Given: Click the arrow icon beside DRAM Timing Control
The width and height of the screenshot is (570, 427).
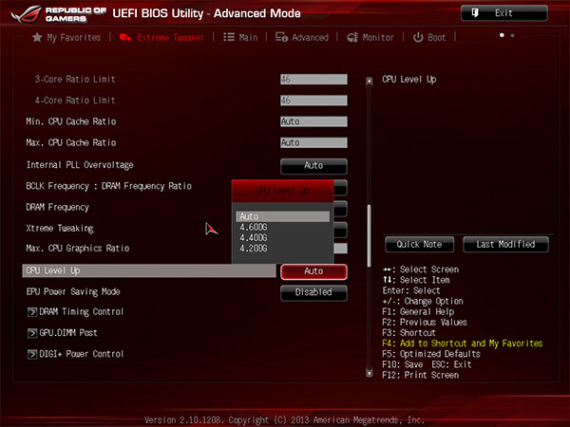Looking at the screenshot, I should pos(32,312).
